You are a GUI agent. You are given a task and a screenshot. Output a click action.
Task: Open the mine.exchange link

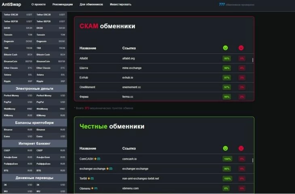tap(132, 68)
